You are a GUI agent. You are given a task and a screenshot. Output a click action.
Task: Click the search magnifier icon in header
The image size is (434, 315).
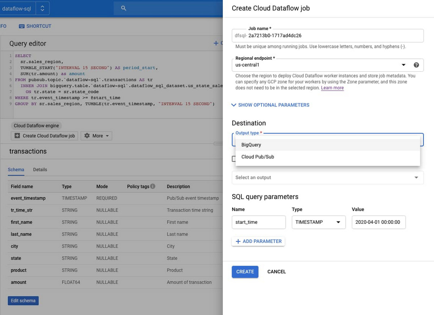[x=124, y=8]
